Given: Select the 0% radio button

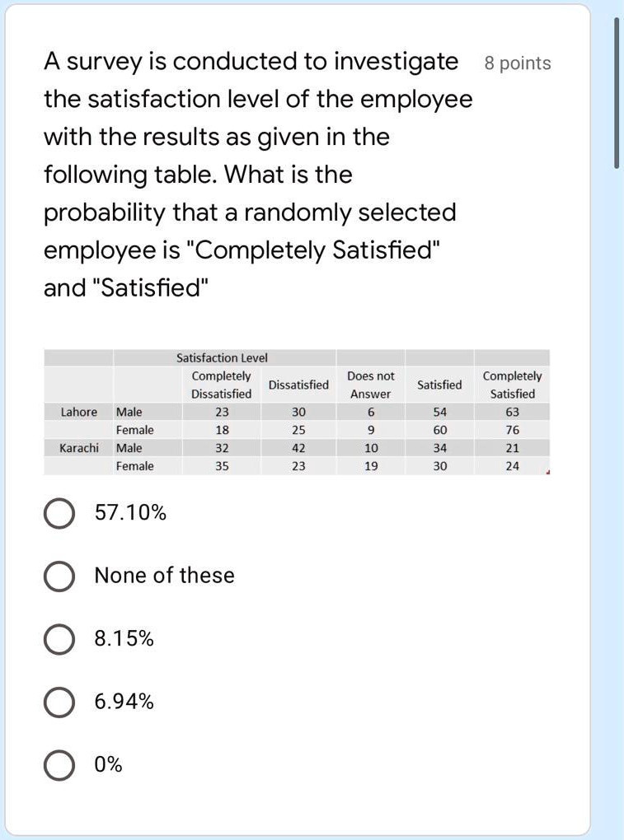Looking at the screenshot, I should pyautogui.click(x=58, y=766).
